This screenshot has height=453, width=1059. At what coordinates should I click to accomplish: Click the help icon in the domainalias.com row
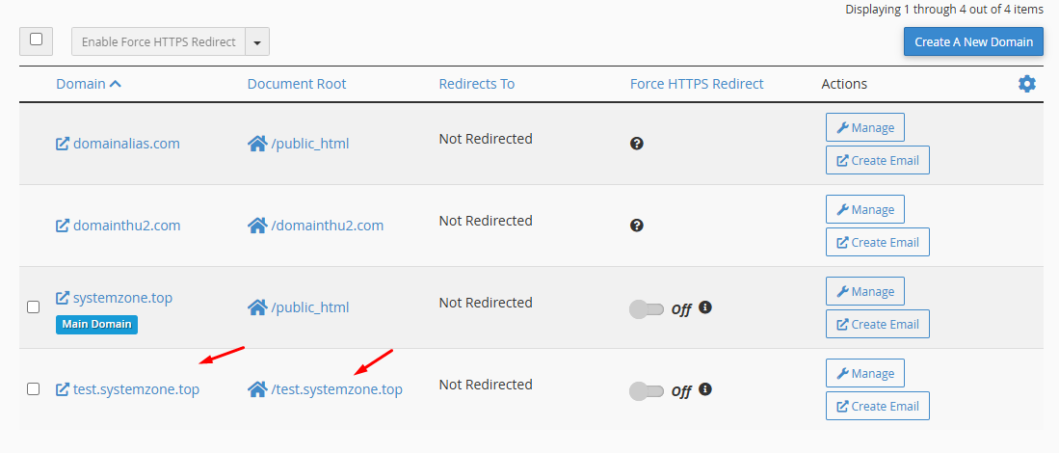(636, 144)
